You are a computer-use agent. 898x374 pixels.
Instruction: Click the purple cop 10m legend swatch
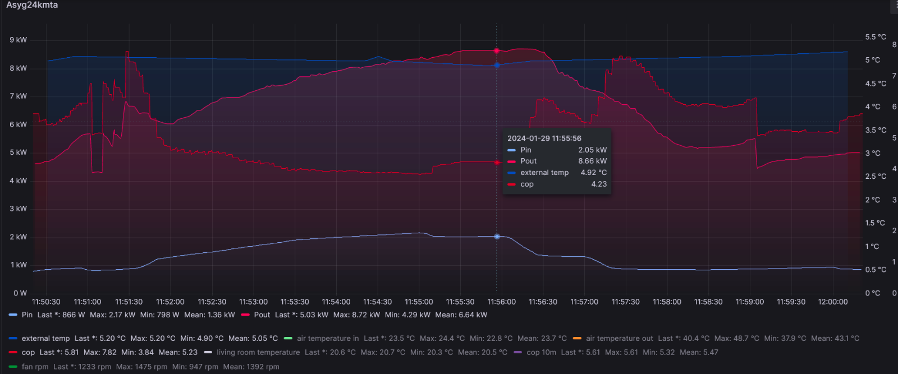click(x=517, y=353)
